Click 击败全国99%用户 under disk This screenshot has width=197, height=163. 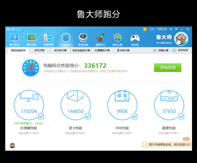pos(169,133)
